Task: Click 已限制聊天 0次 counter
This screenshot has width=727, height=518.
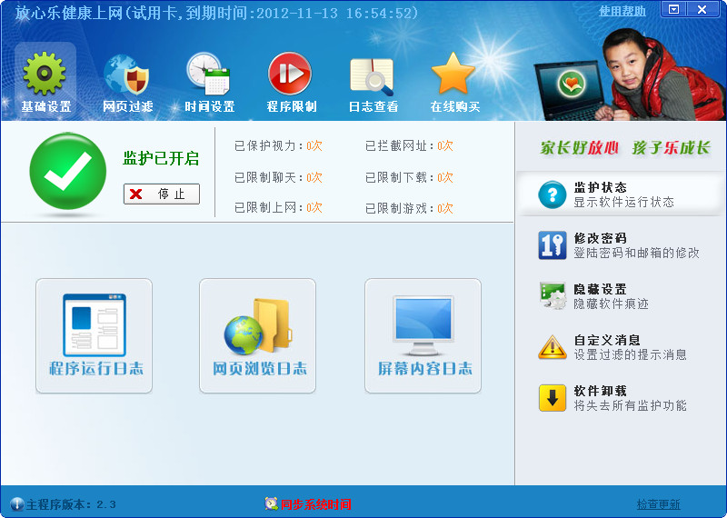Action: (x=278, y=177)
